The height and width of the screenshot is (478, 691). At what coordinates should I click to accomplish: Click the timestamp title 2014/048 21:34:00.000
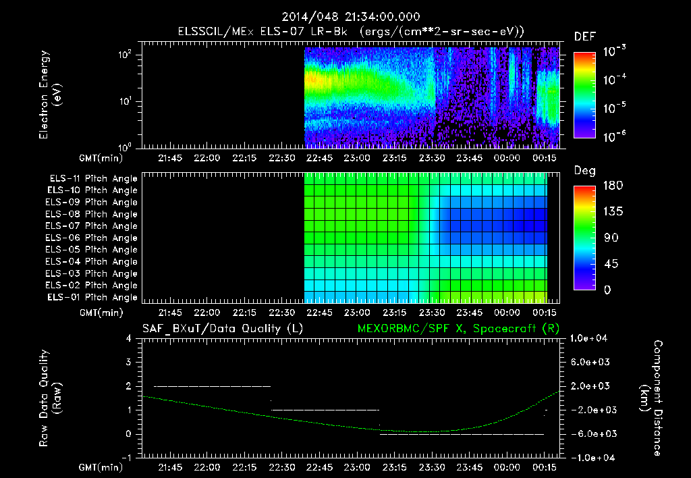[x=351, y=17]
